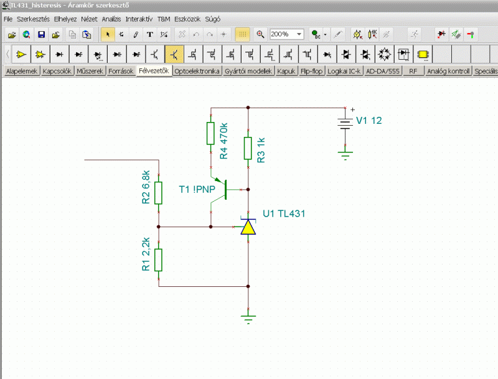498x379 pixels.
Task: Click the Redo arrow icon
Action: 210,34
